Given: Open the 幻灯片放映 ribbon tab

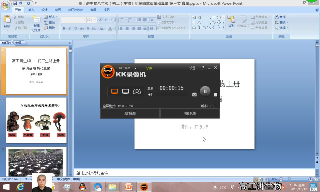Looking at the screenshot, I should pos(75,10).
